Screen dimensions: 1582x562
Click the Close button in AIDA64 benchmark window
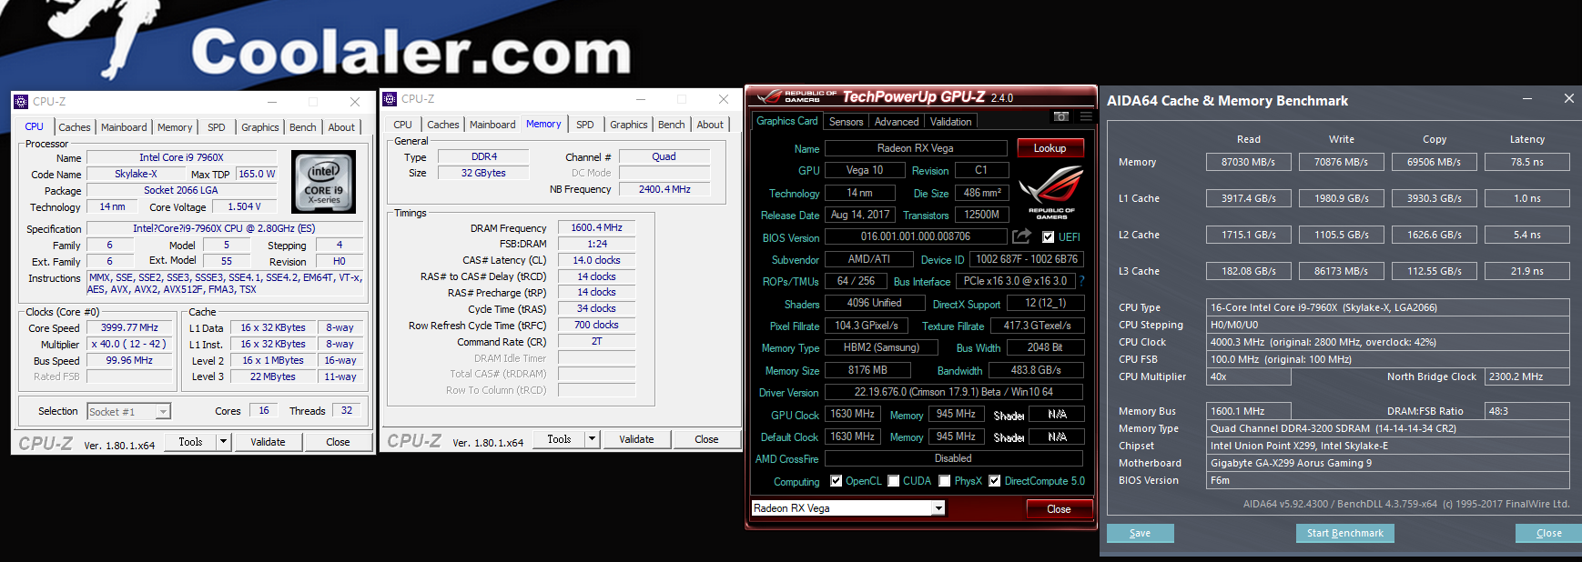pos(1548,533)
